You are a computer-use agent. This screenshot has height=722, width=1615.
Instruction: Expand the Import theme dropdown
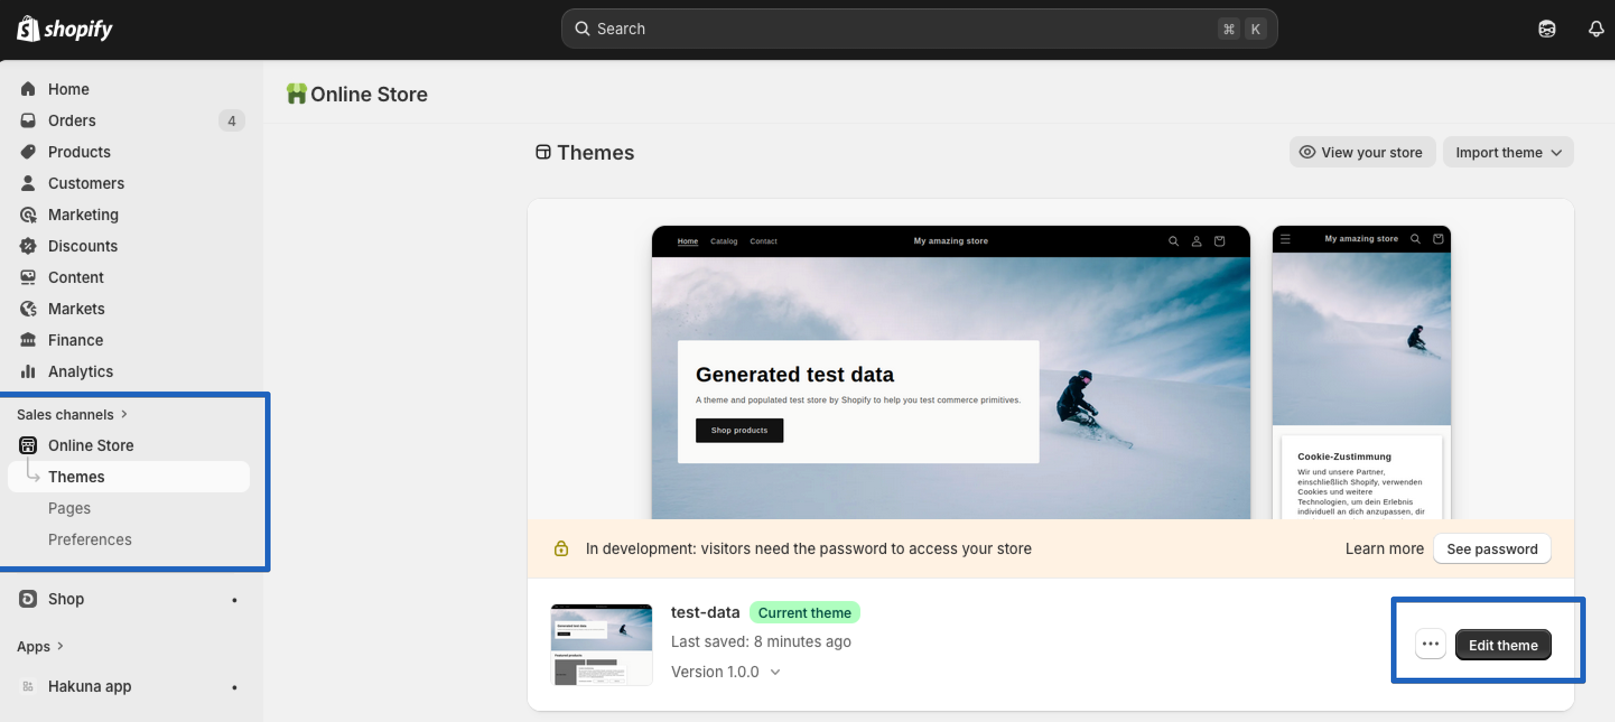pyautogui.click(x=1508, y=152)
